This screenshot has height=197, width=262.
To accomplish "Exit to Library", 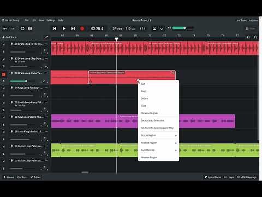I will pyautogui.click(x=10, y=20).
